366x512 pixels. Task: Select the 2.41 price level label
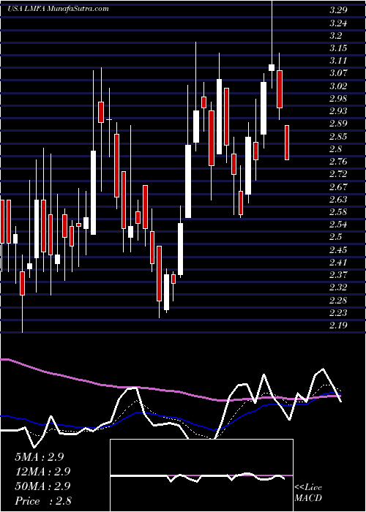click(337, 262)
